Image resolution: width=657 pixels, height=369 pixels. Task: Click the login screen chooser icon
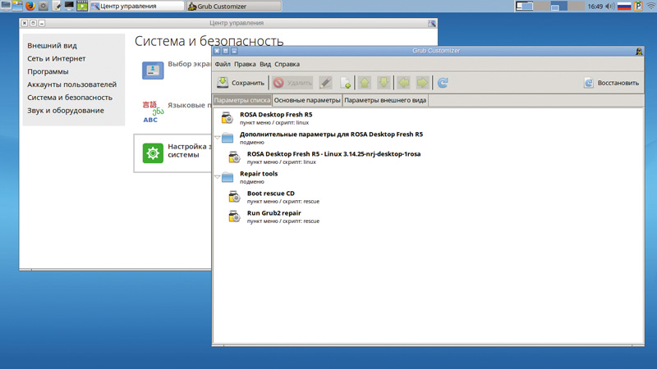[153, 71]
